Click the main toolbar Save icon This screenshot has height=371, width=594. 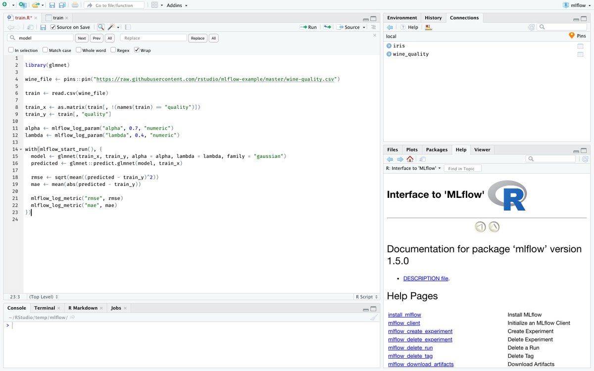click(x=52, y=5)
